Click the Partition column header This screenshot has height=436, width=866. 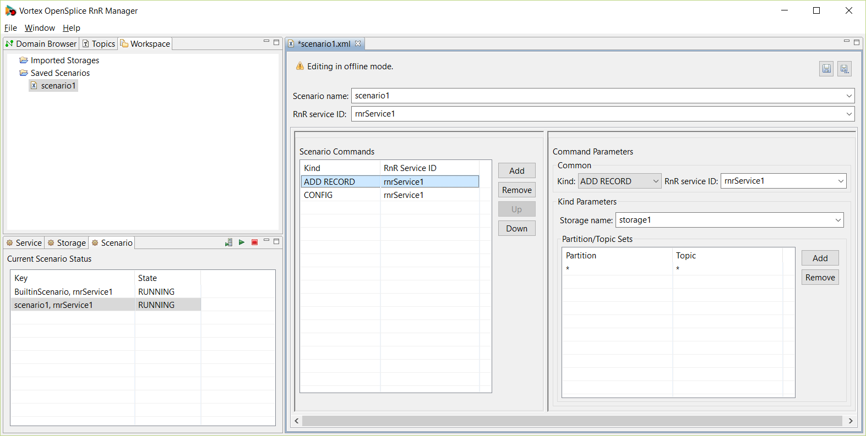(x=617, y=255)
